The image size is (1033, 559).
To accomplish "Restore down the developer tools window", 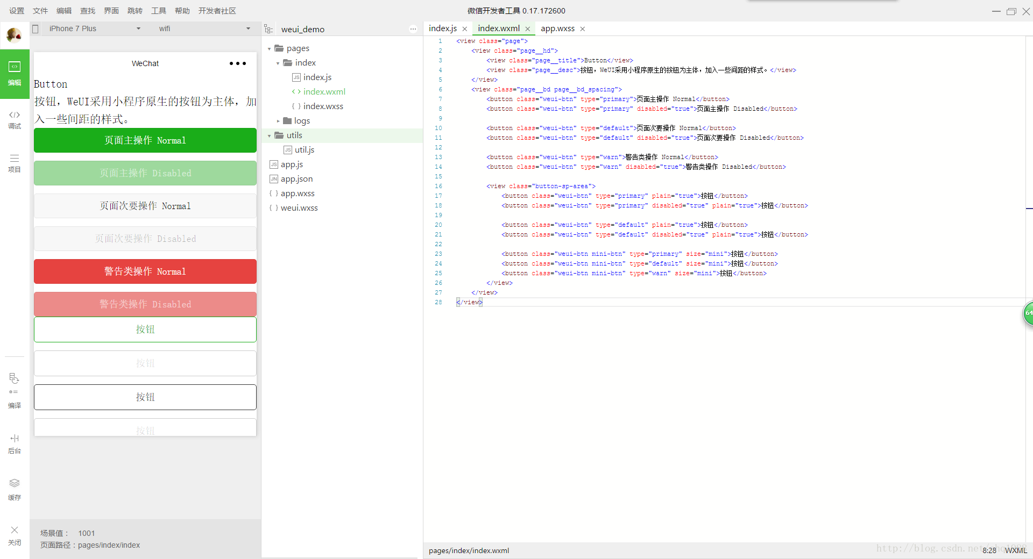I will pos(1011,11).
